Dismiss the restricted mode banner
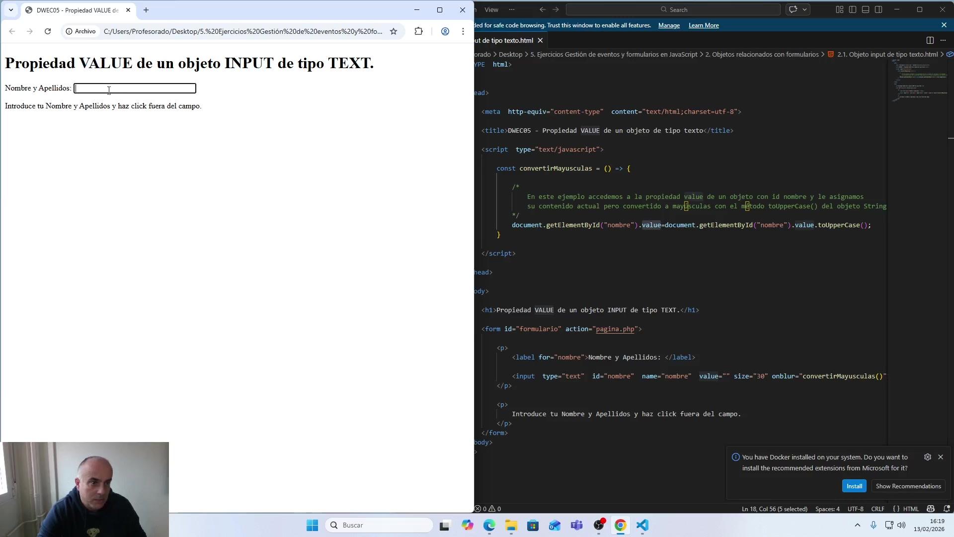The height and width of the screenshot is (537, 954). (944, 25)
